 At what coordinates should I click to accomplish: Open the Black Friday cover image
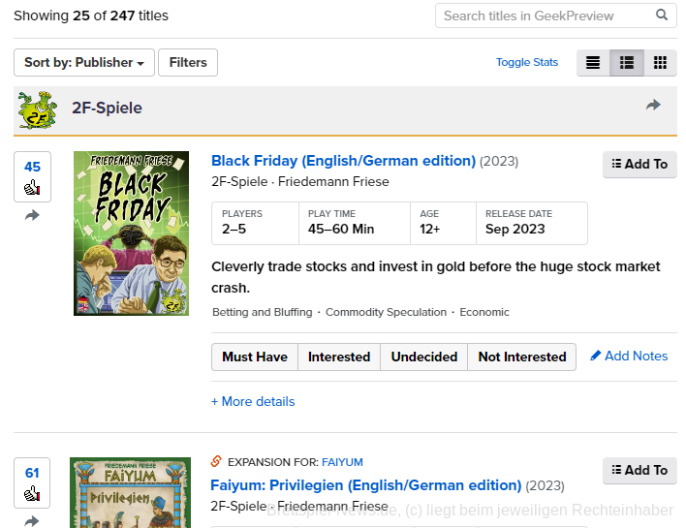[x=131, y=233]
